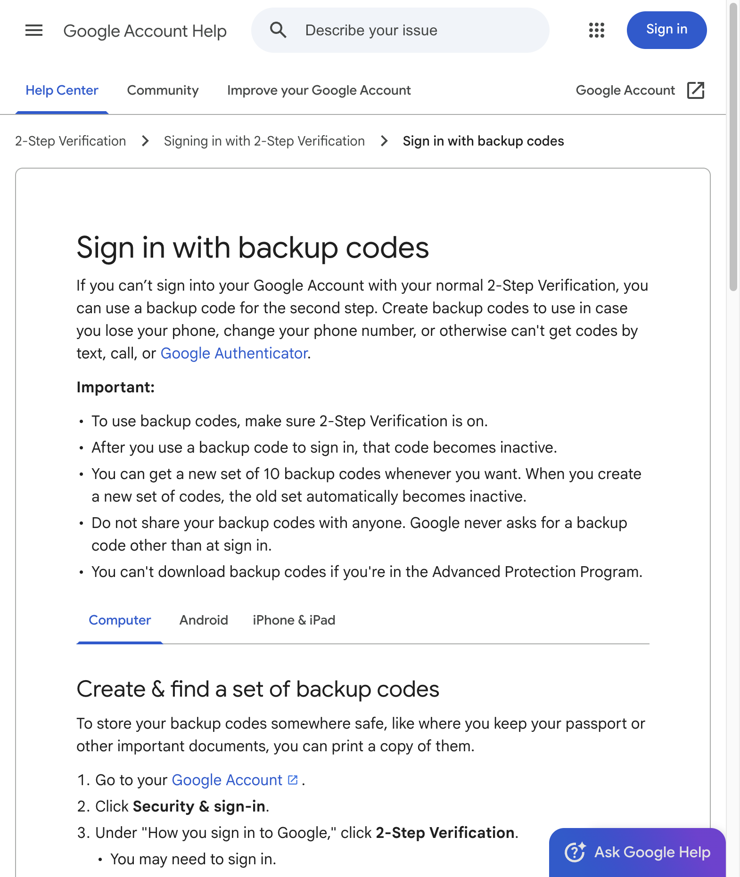Open the Google apps grid
Screen dimensions: 740x877
pos(597,30)
